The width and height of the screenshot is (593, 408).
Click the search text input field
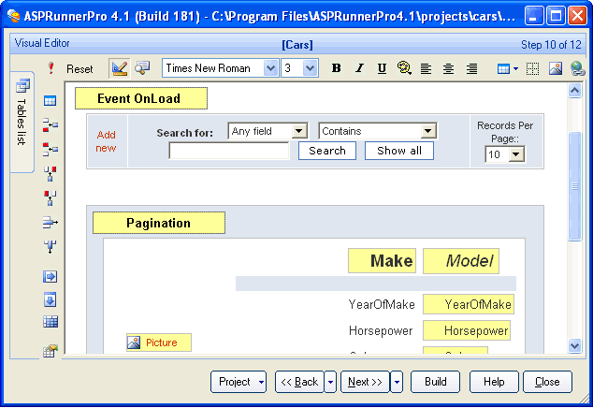(229, 151)
